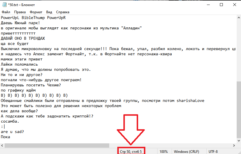Click the Notepad icon in the title bar
241x154 pixels.
[4, 5]
